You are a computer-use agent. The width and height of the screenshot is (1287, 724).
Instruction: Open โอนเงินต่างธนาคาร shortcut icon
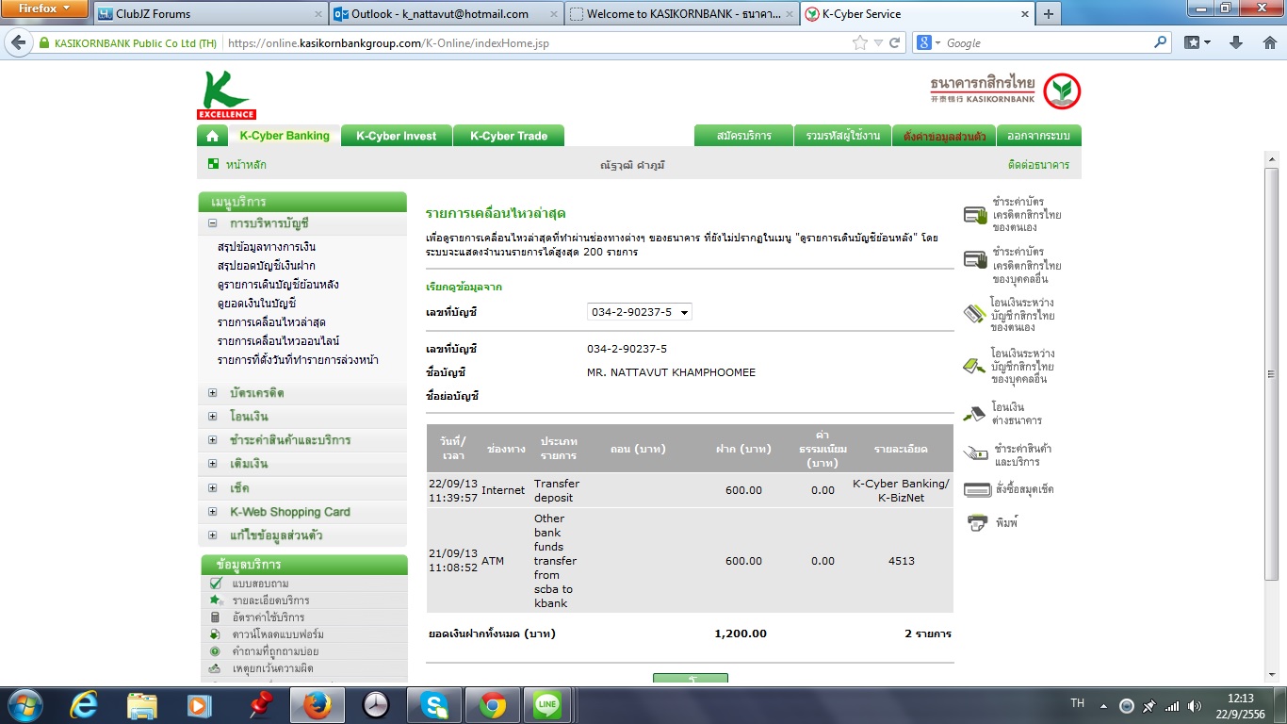point(975,413)
